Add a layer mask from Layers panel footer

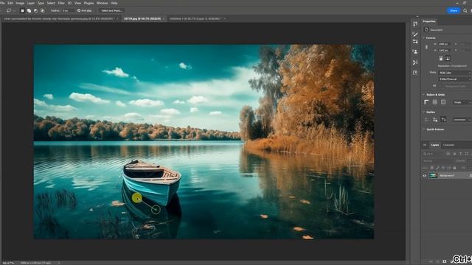[x=444, y=261]
